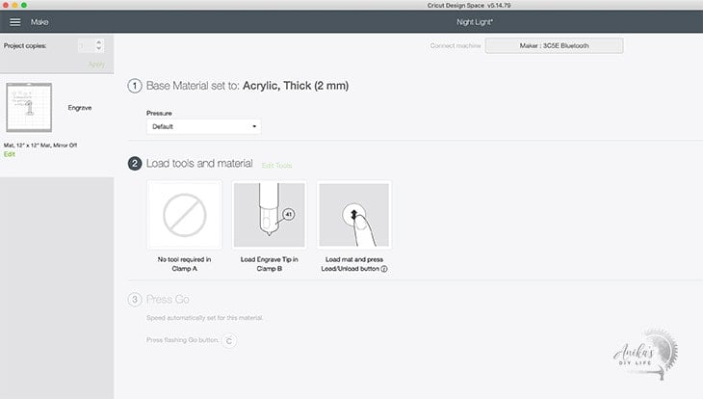
Task: Click the No tool required in Clamp A caption
Action: 184,264
